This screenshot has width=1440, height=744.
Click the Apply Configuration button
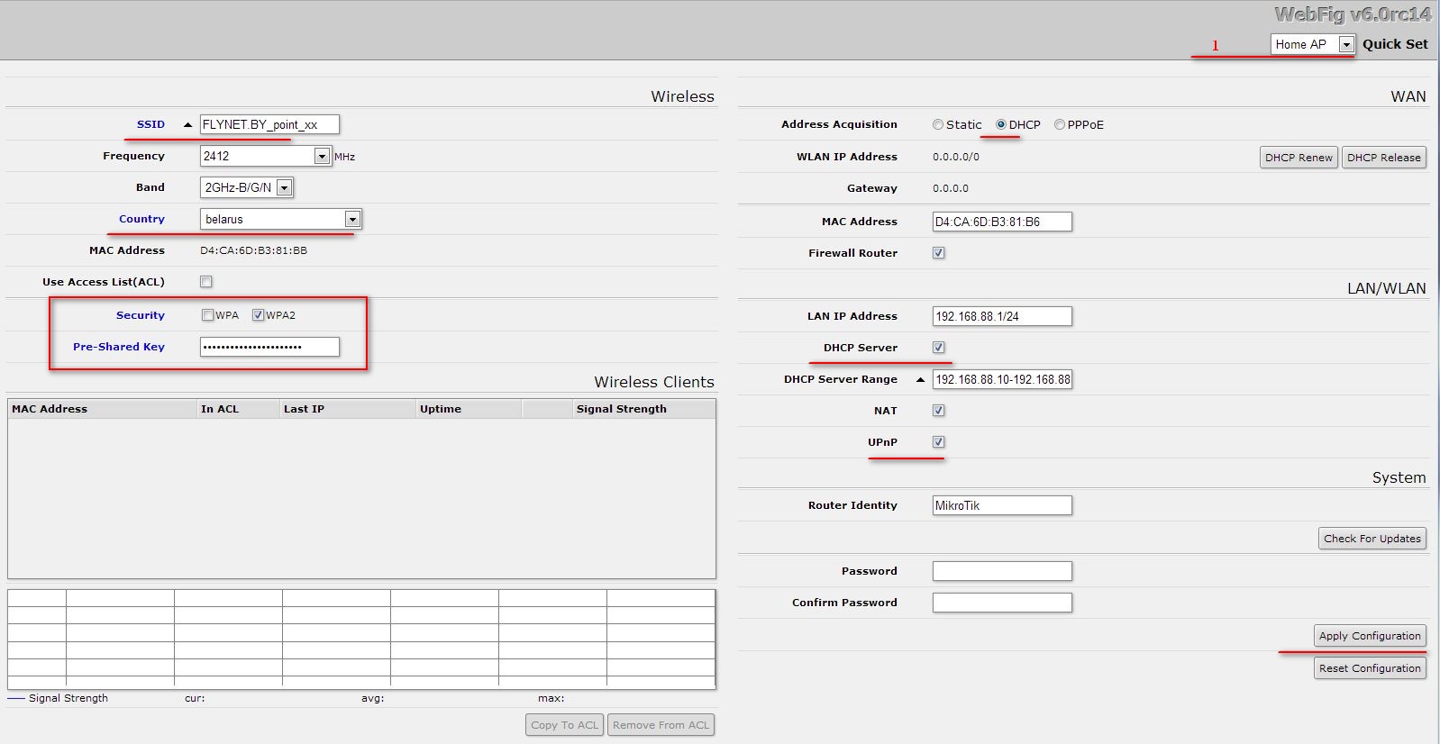pyautogui.click(x=1370, y=636)
